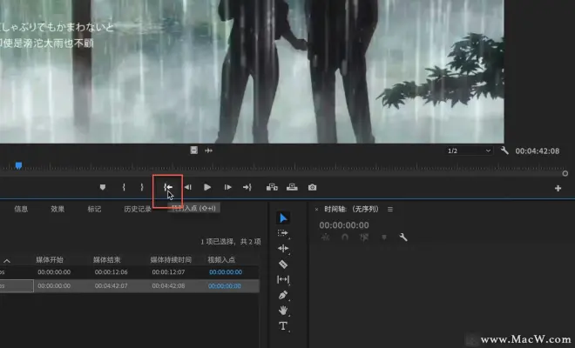Click the Mark In bracket button
575x348 pixels.
point(124,187)
